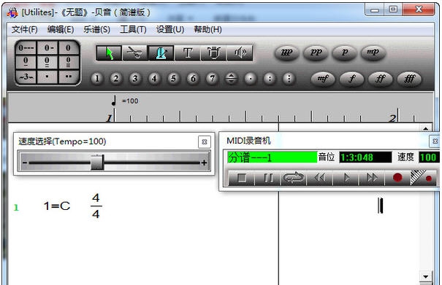Open the 编辑(E) menu
The image size is (442, 285).
(x=61, y=29)
